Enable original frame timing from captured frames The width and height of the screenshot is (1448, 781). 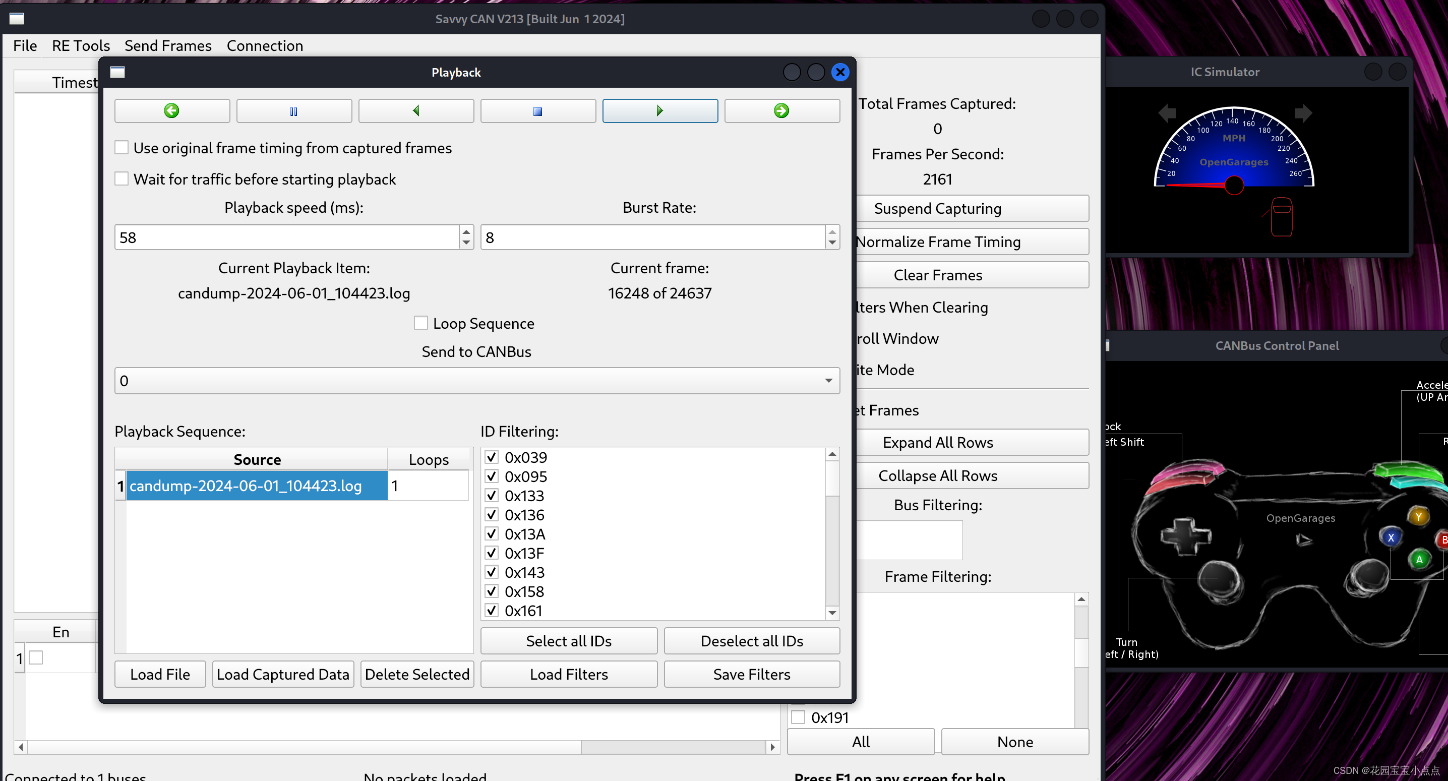(x=122, y=148)
